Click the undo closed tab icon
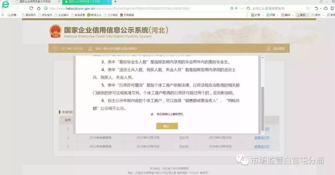Screen dimensions: 335x175 point(316,8)
